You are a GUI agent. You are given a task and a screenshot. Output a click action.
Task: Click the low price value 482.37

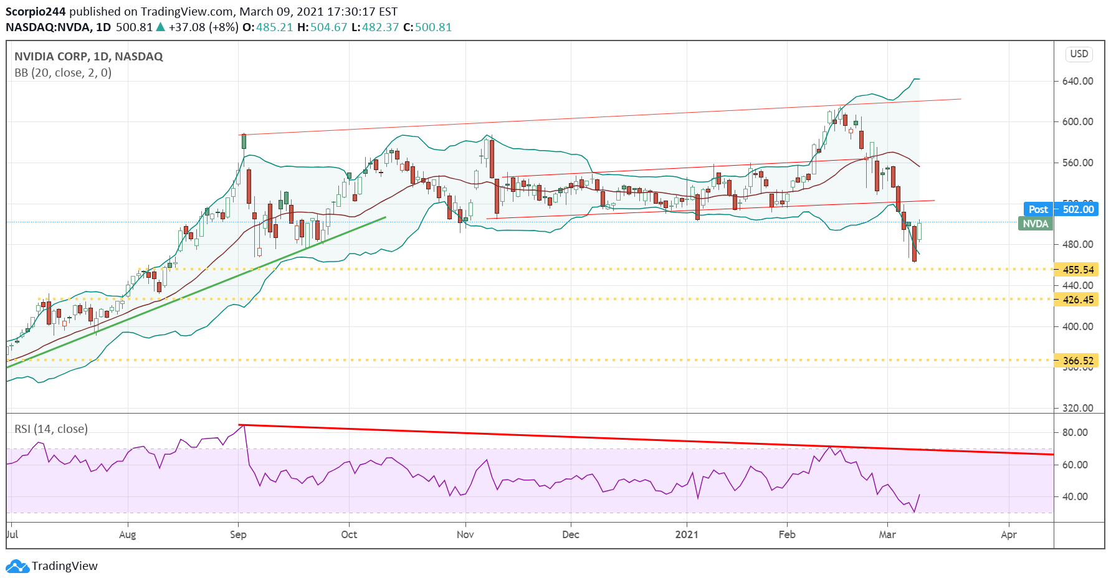(x=380, y=27)
